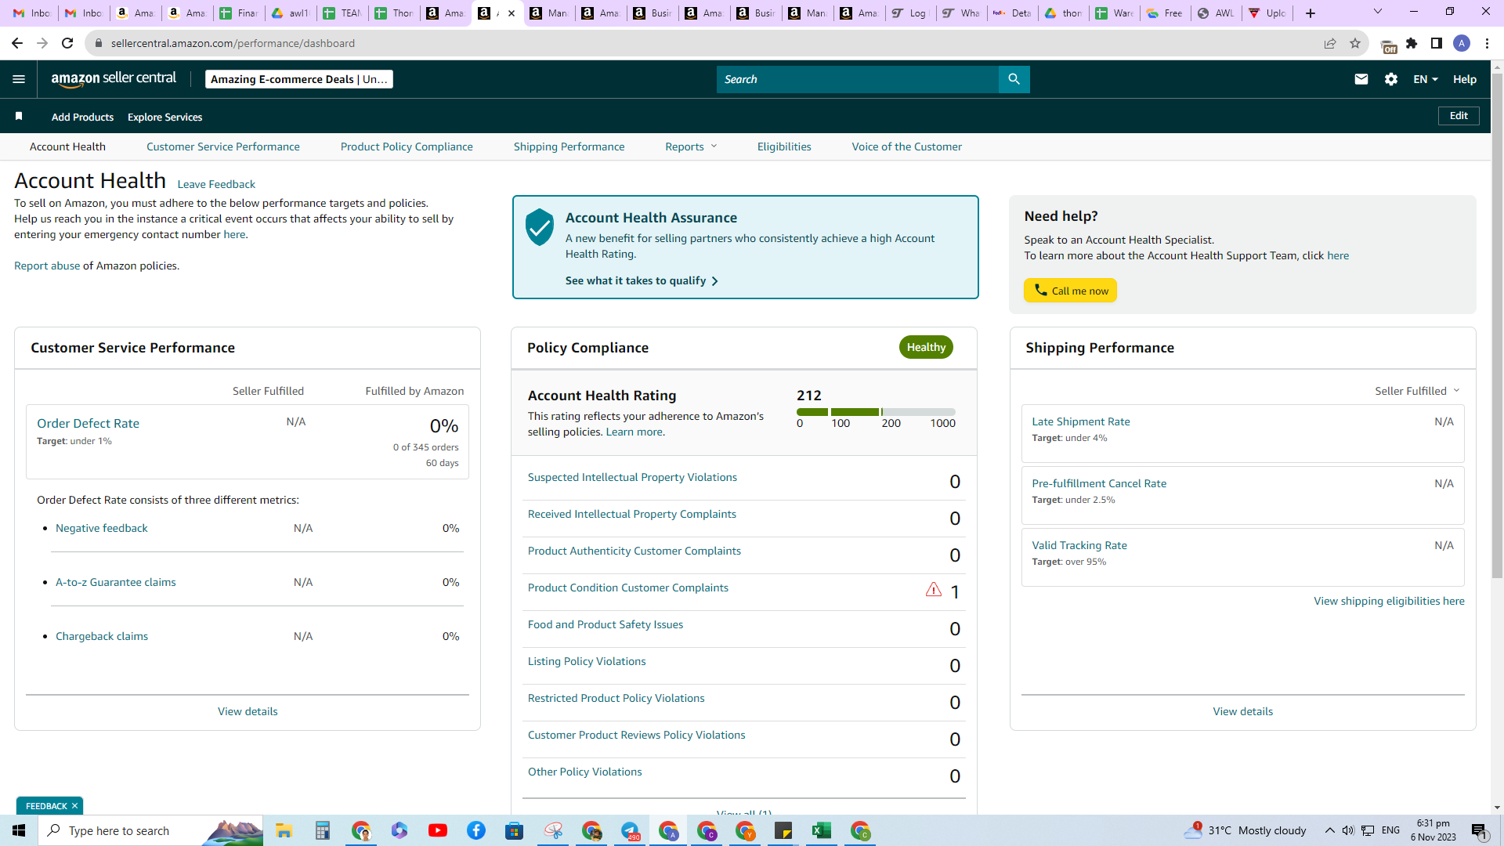
Task: Open Telegram from the taskbar
Action: pyautogui.click(x=631, y=830)
